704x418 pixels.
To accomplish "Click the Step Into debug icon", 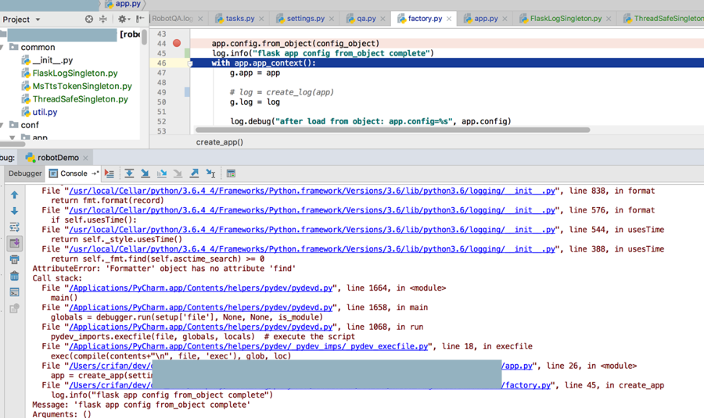I will (x=145, y=173).
